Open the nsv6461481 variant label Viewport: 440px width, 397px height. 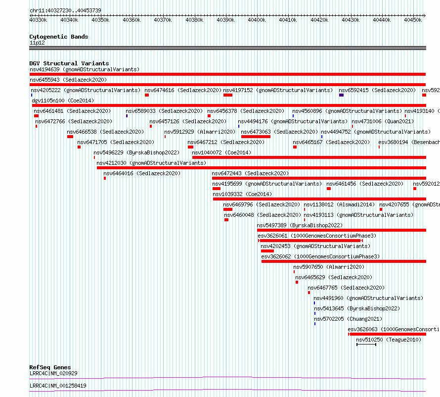pyautogui.click(x=72, y=111)
